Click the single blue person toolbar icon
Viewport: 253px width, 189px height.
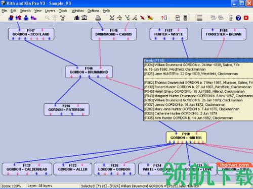(26, 18)
